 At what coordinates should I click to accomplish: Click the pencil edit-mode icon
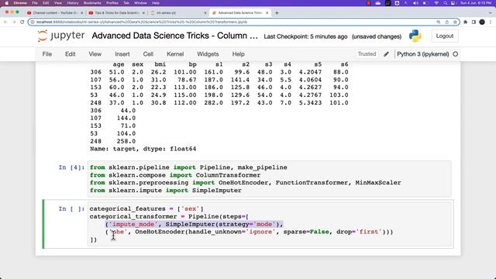pyautogui.click(x=386, y=54)
